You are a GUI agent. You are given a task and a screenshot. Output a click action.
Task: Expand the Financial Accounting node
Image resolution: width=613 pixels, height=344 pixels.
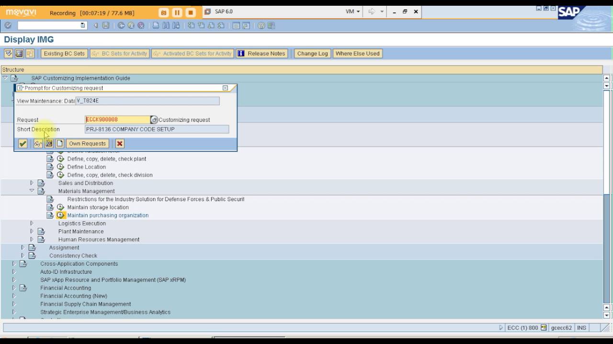[x=13, y=288]
